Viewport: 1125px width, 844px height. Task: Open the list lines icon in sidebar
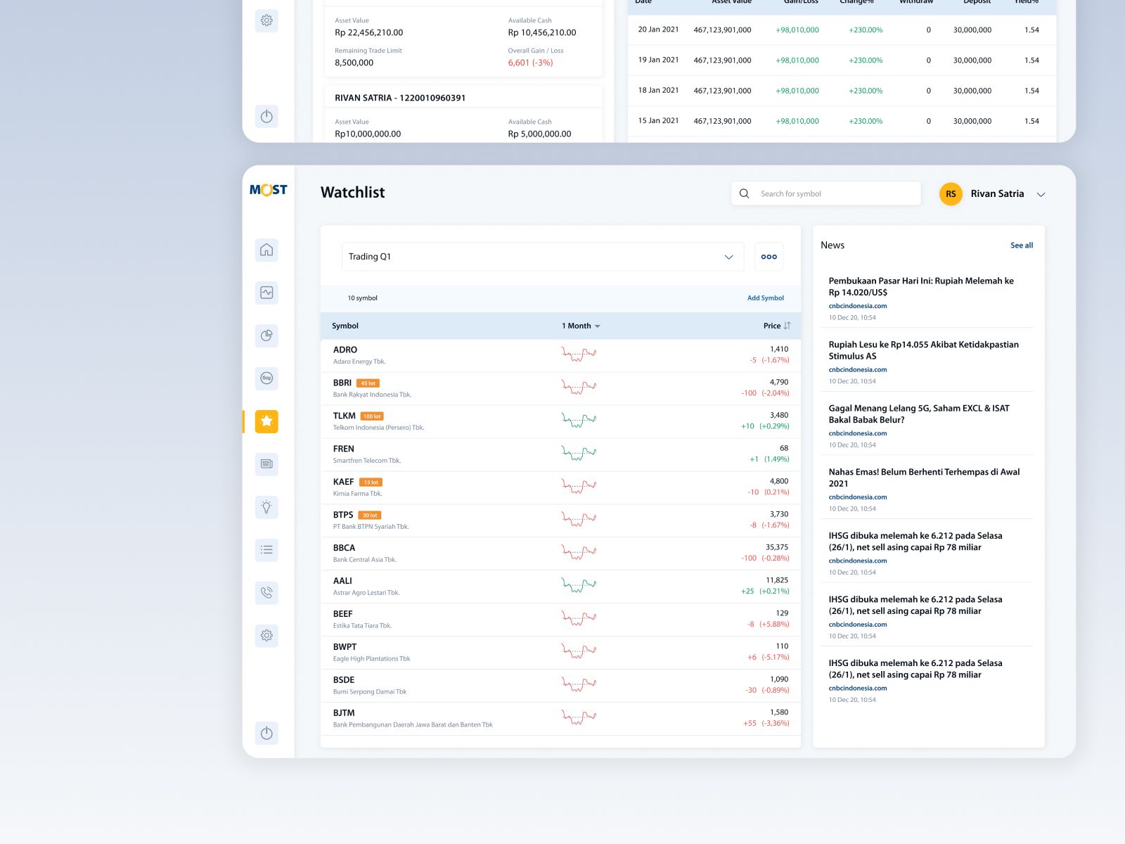click(x=266, y=550)
